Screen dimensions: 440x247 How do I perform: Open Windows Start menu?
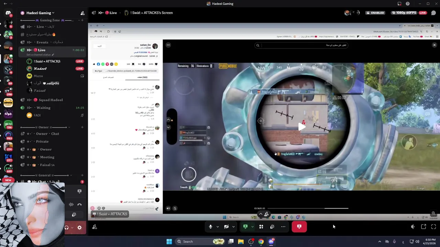point(169,242)
